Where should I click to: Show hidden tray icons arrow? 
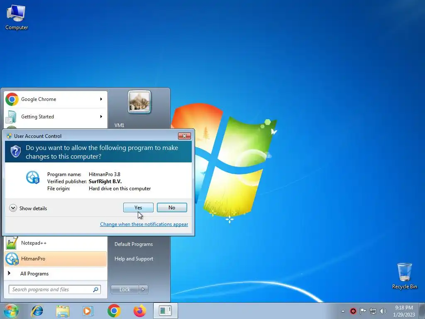coord(343,311)
